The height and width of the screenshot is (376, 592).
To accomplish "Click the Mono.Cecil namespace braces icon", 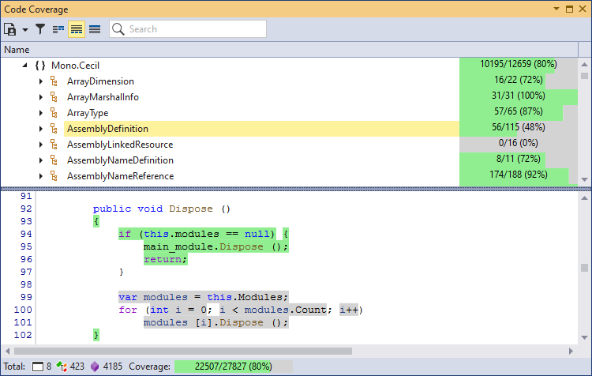I will tap(40, 66).
